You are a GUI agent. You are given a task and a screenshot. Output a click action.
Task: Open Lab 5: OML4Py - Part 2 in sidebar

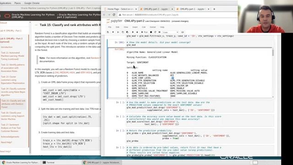click(x=11, y=40)
